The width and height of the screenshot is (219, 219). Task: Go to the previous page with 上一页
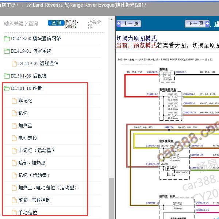click(128, 23)
